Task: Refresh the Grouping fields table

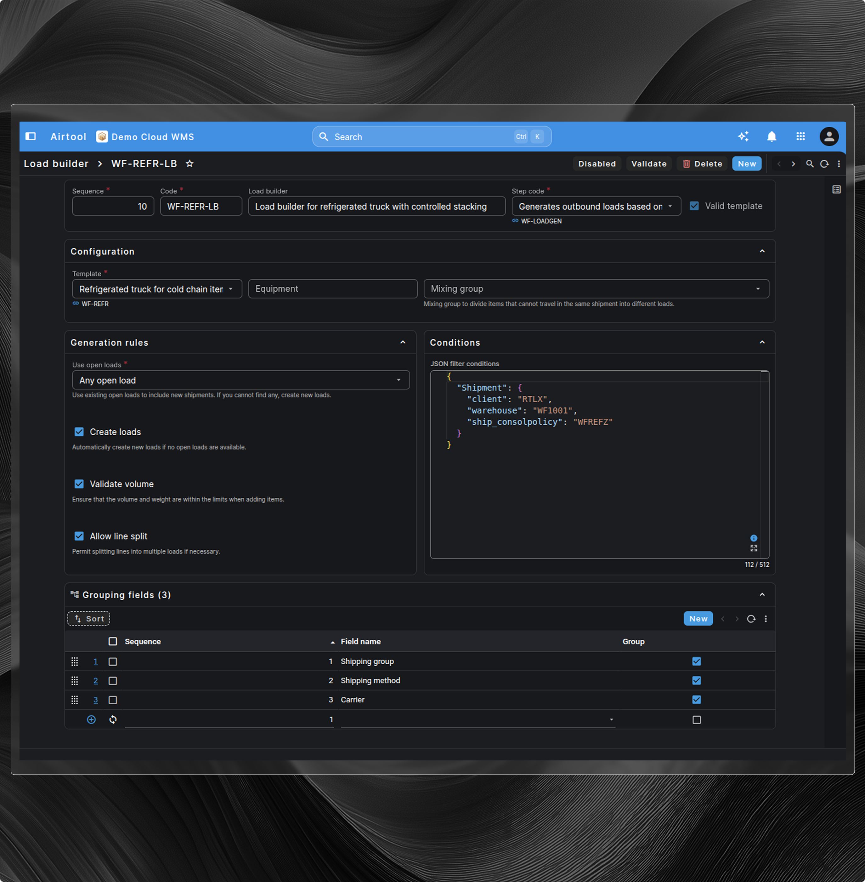Action: (x=751, y=619)
